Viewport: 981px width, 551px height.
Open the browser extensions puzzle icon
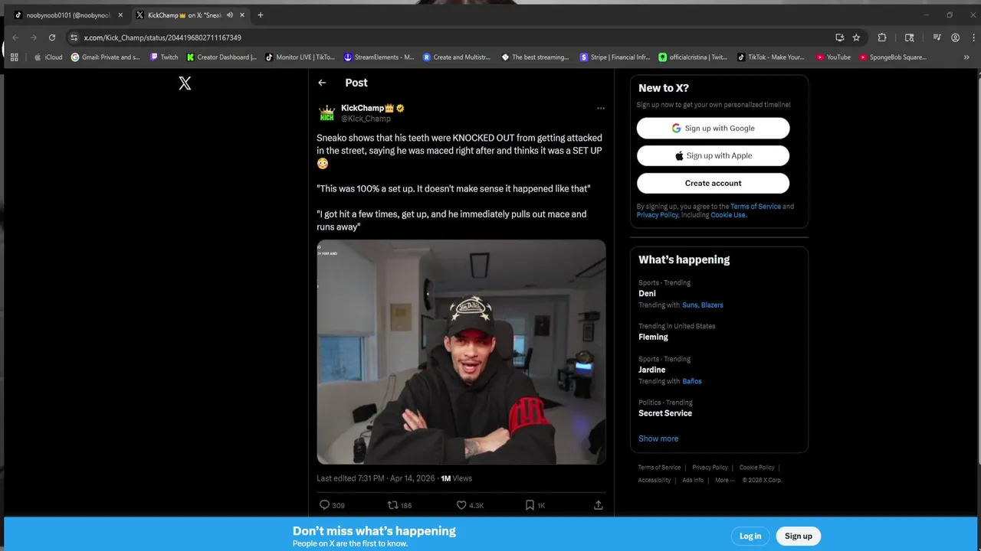coord(882,37)
